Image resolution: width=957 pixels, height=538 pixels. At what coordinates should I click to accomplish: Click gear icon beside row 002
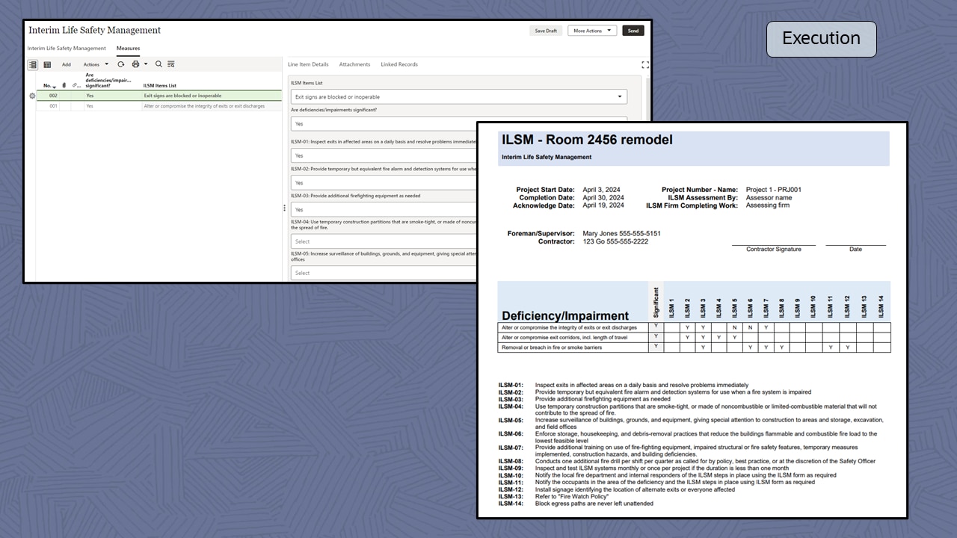pyautogui.click(x=31, y=96)
